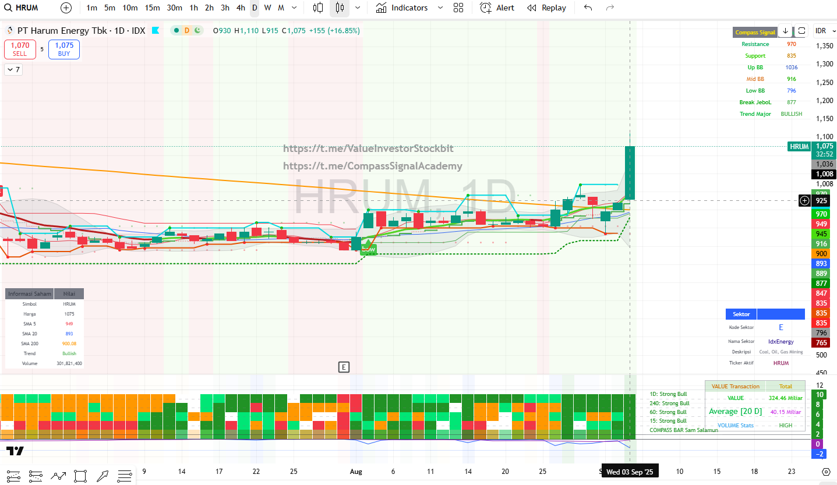Create an Alert
The image size is (837, 485).
[497, 8]
